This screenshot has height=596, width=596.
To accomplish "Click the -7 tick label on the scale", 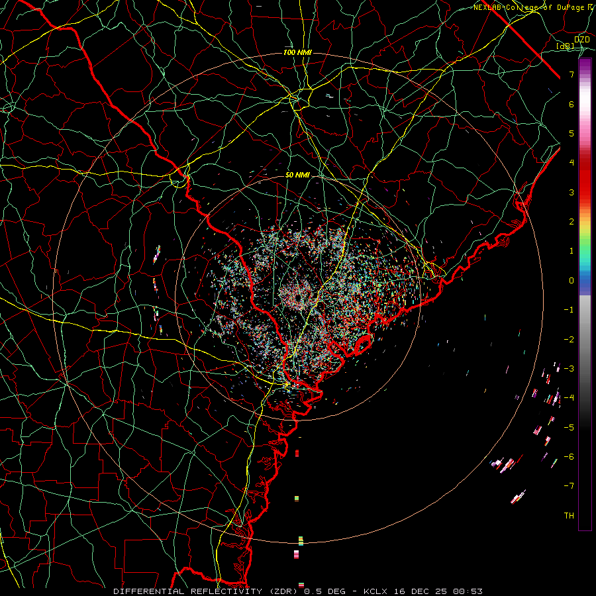I will (569, 486).
